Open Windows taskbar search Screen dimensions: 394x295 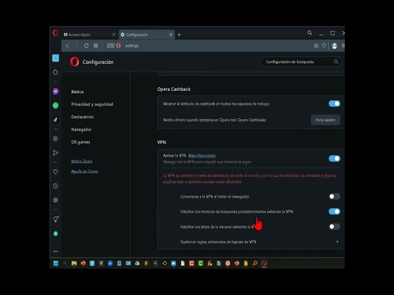coord(65,263)
